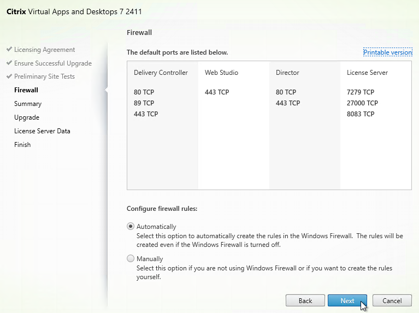This screenshot has height=313, width=419.
Task: Click the Firewall page heading
Action: point(139,33)
